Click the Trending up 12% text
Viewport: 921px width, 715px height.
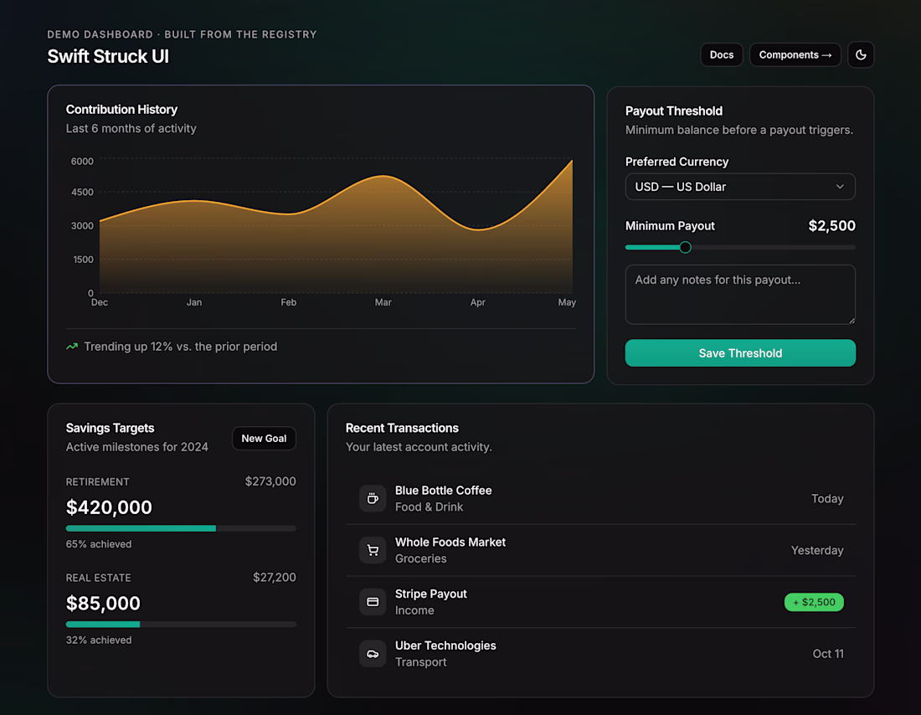(180, 347)
